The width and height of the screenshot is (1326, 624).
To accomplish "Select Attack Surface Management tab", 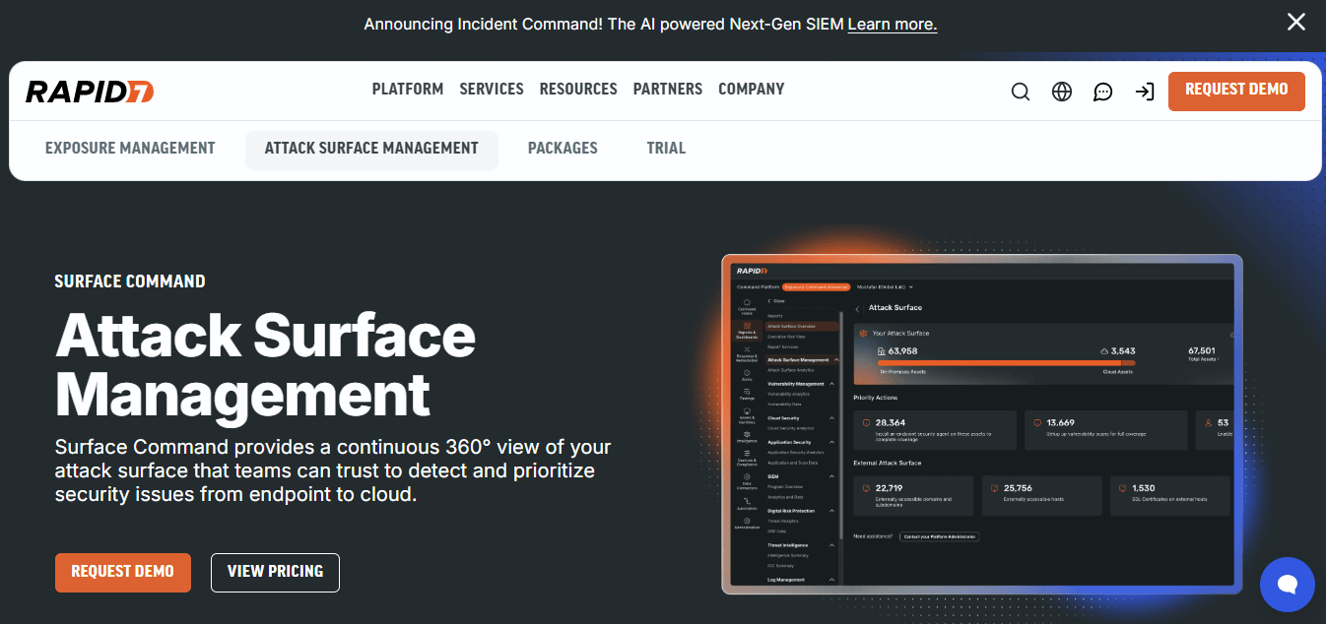I will point(371,149).
